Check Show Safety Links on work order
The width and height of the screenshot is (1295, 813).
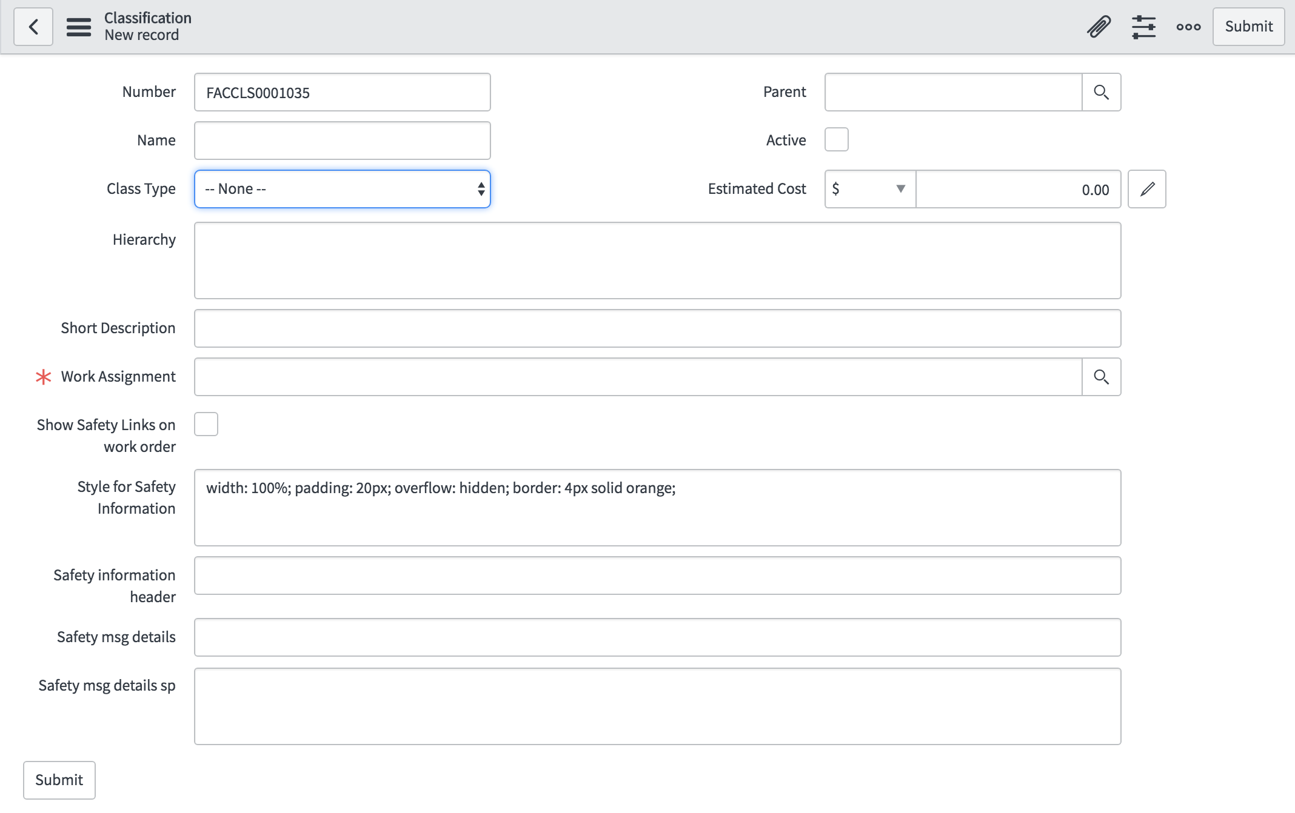pos(206,424)
